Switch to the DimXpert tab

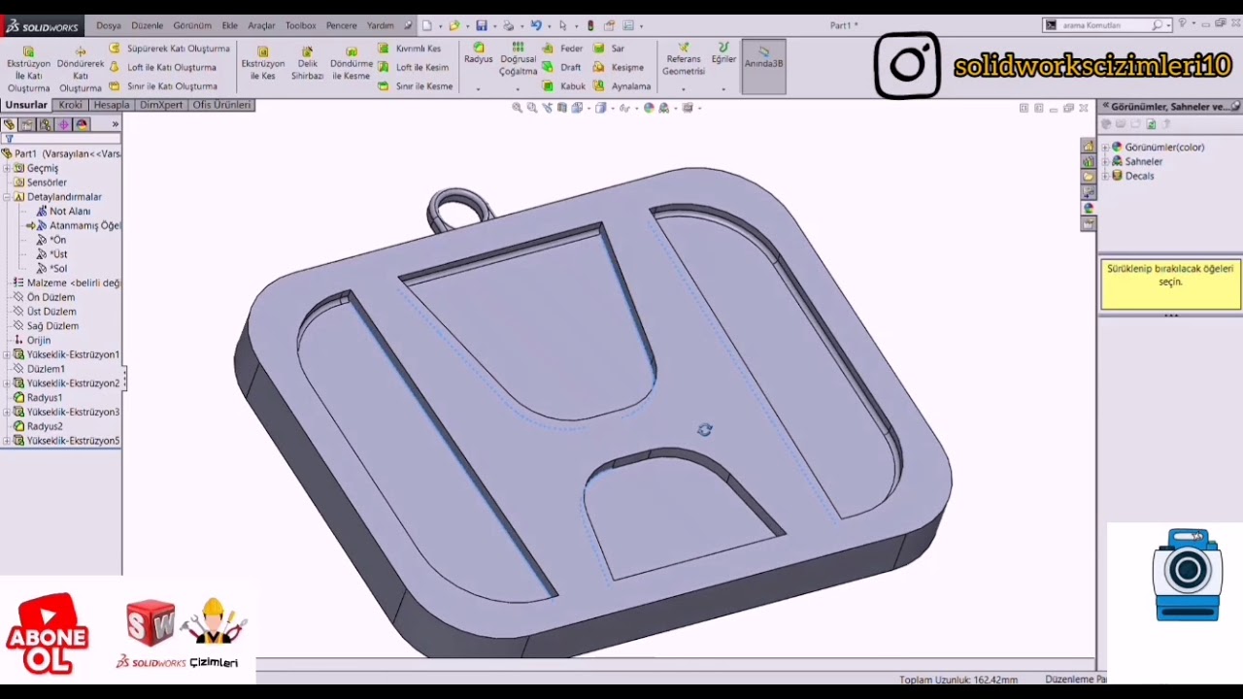(x=161, y=105)
